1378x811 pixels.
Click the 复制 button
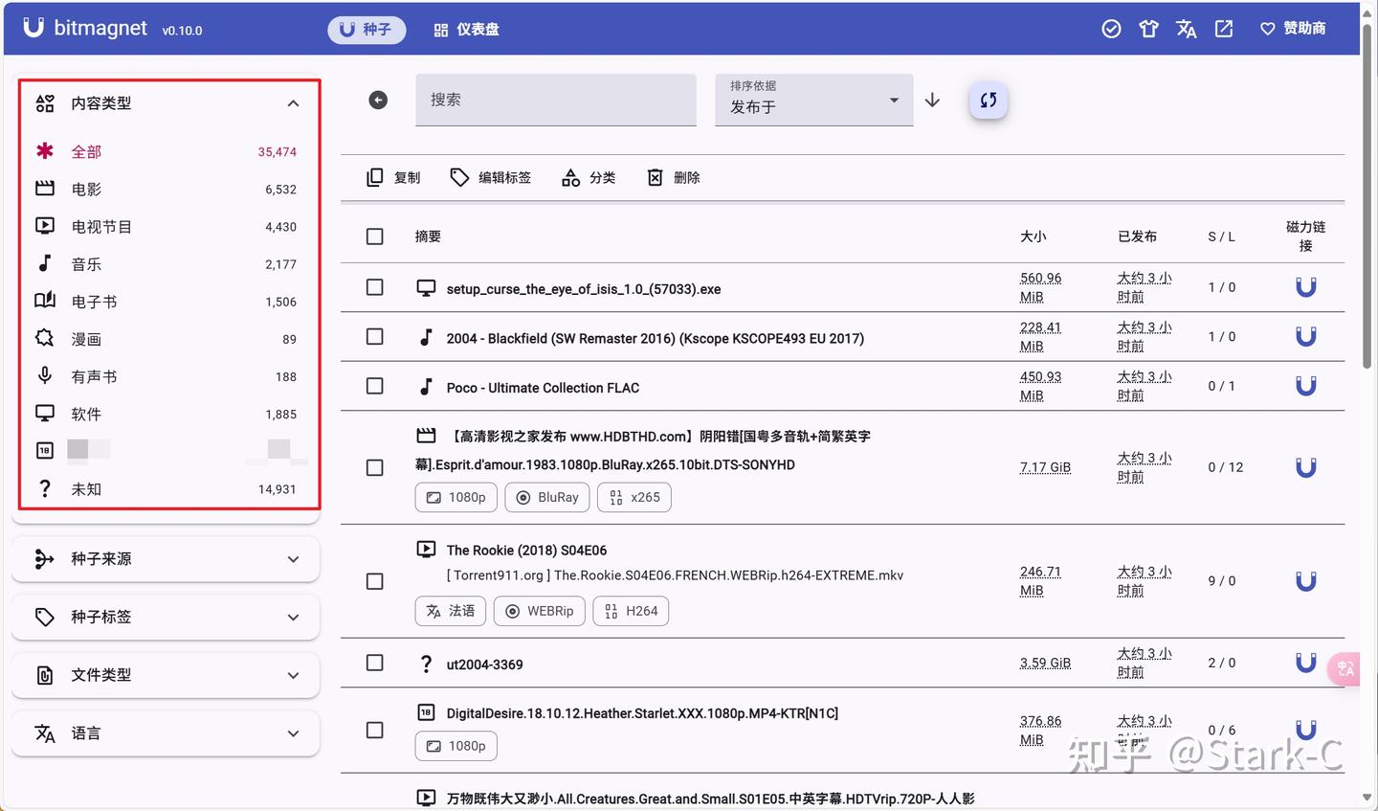[394, 177]
